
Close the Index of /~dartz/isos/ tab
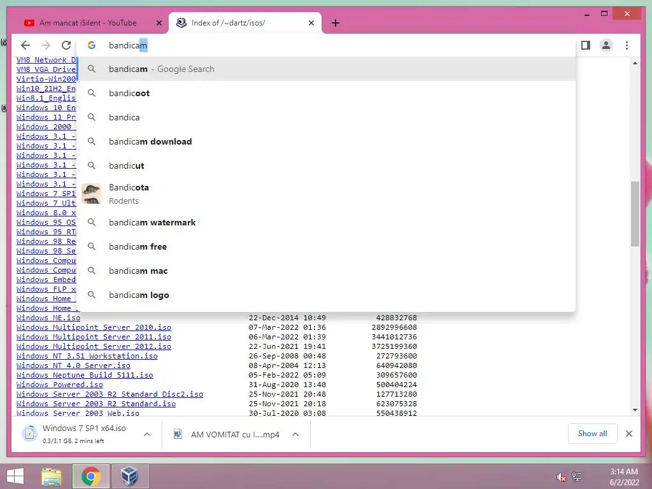311,23
